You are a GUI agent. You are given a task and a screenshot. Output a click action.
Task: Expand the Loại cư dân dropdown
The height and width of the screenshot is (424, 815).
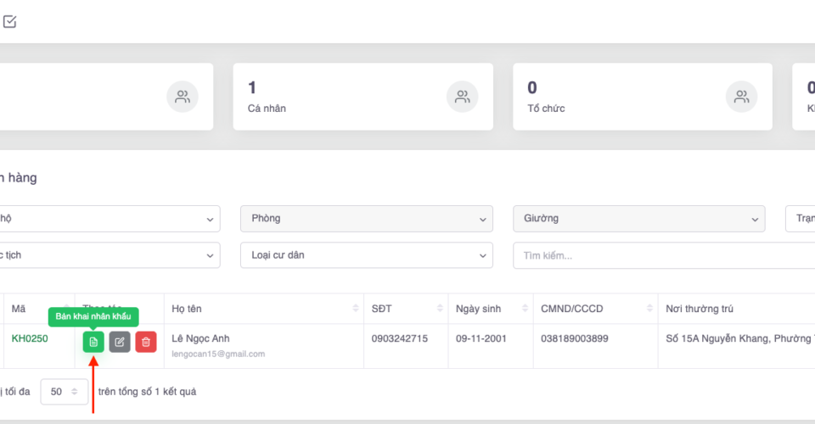coord(367,255)
